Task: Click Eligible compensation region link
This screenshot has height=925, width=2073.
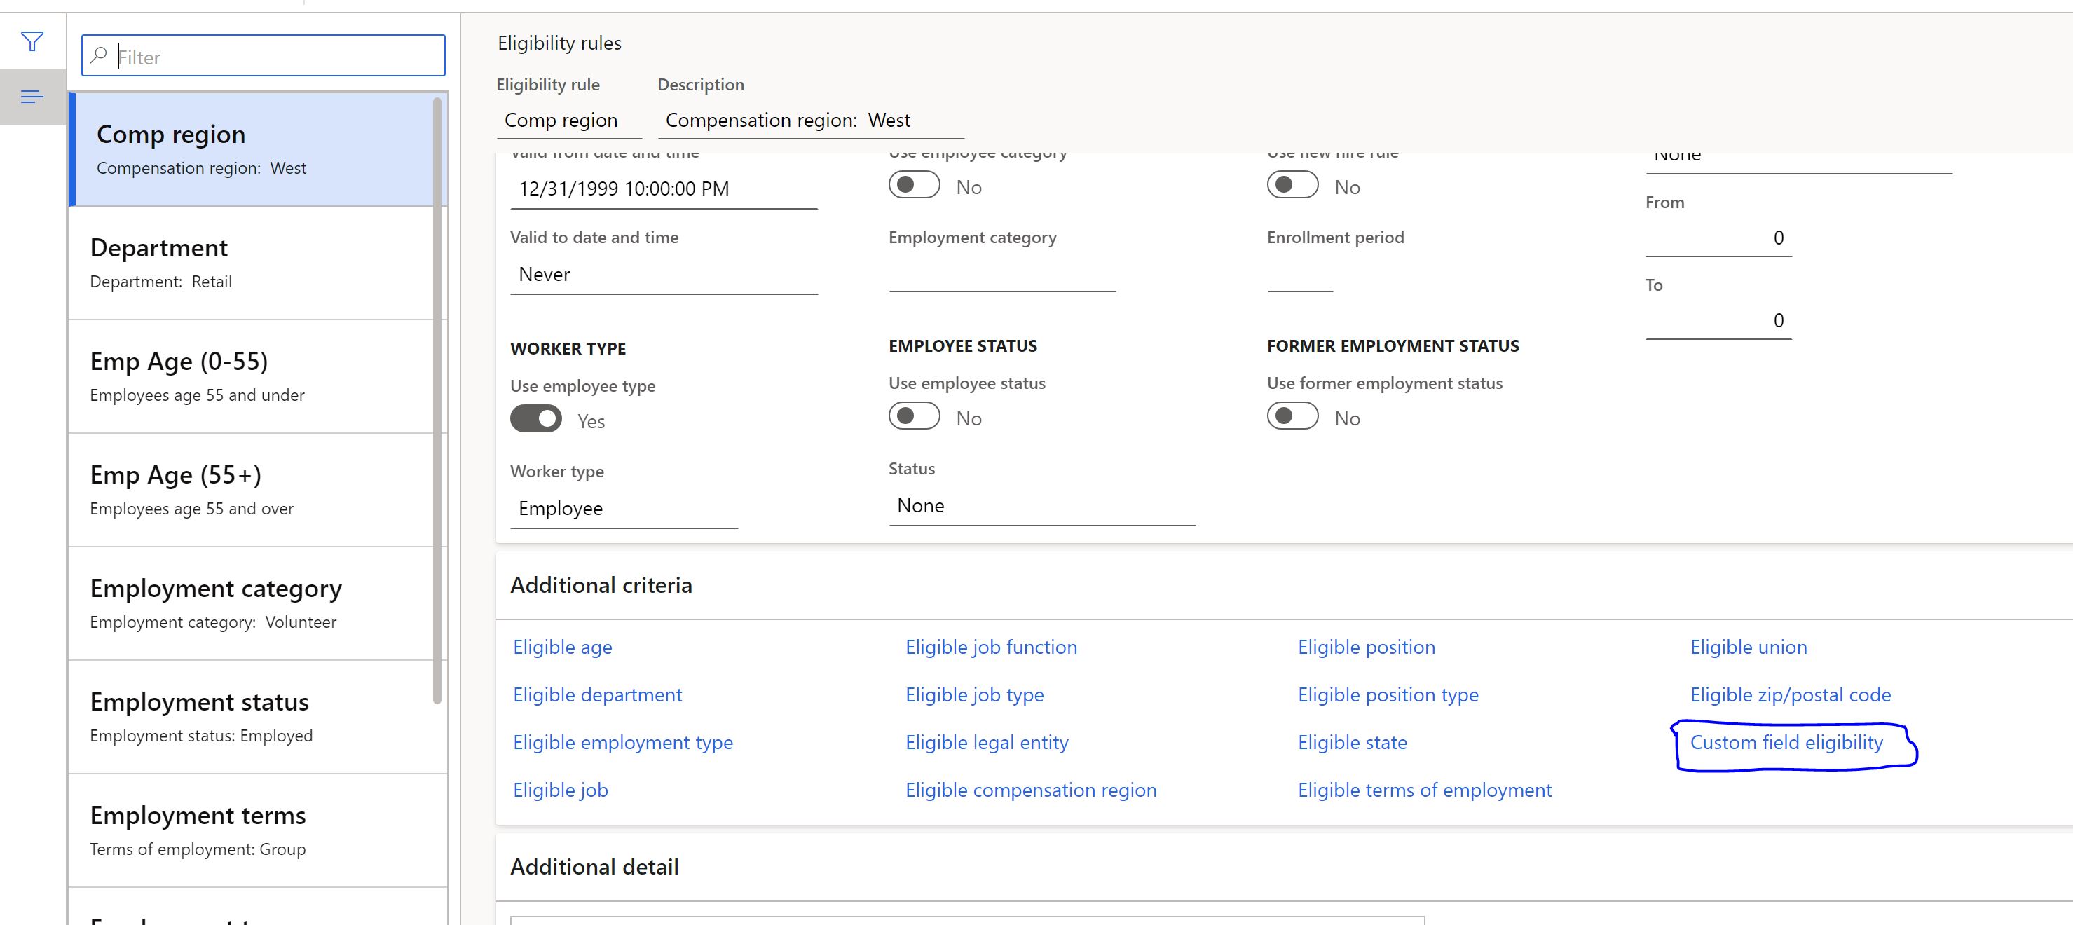Action: point(1030,789)
